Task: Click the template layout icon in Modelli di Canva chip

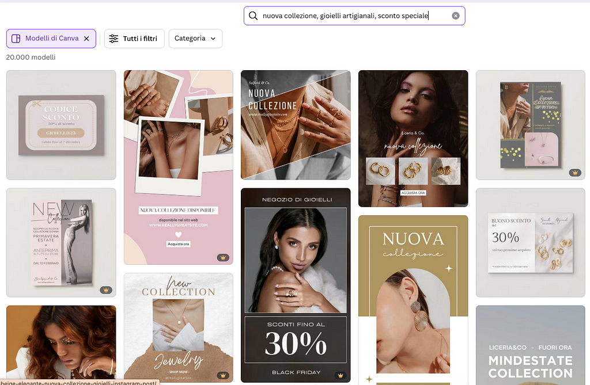Action: (16, 39)
